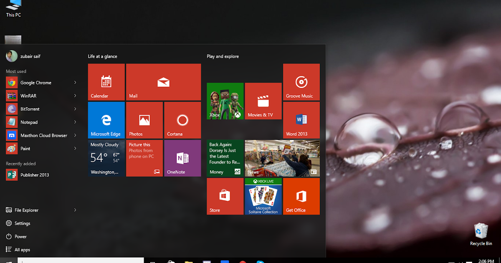Expand the jump list for Google Chrome
The height and width of the screenshot is (263, 501).
(x=75, y=82)
